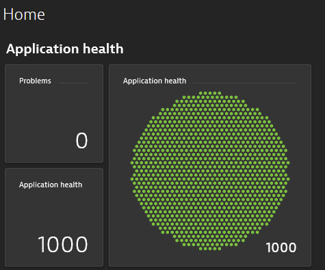Click the small tile's Application health title

coord(51,185)
